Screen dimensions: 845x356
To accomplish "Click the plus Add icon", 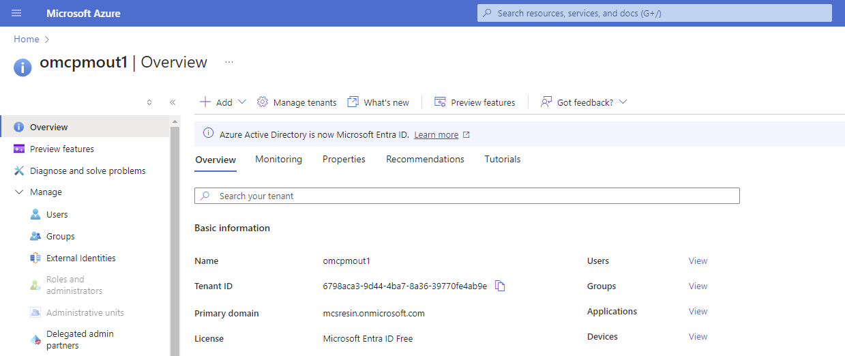I will (205, 102).
